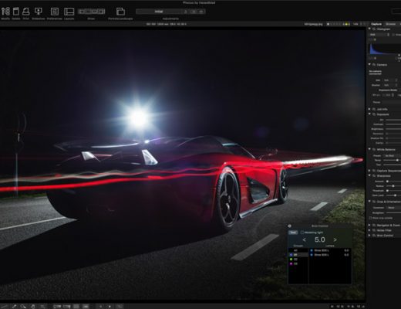
Task: Collapse the Sharpness section
Action: click(369, 175)
